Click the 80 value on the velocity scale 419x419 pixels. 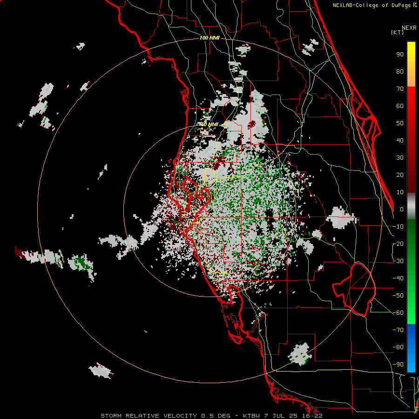(x=400, y=71)
